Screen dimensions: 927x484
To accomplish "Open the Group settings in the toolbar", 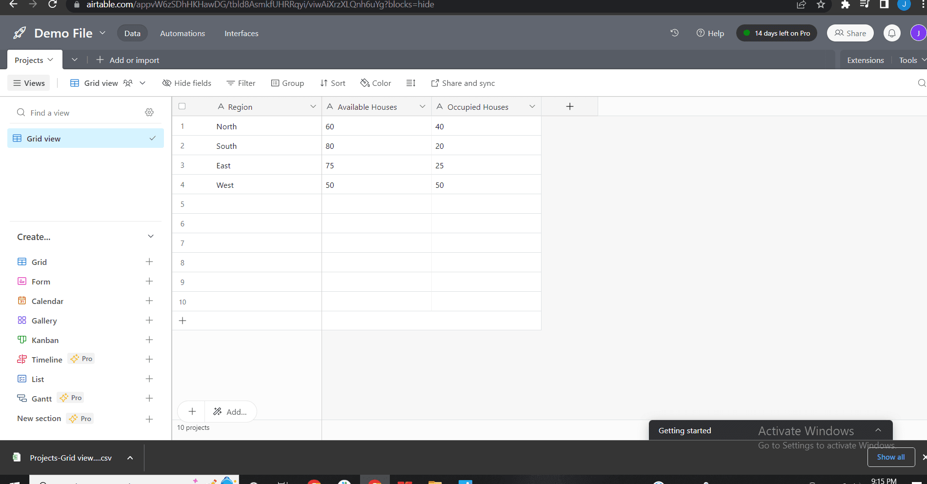I will 288,83.
